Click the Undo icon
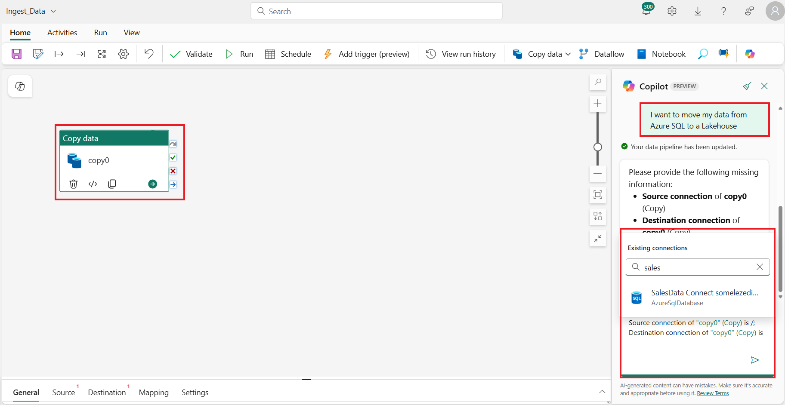 click(x=149, y=54)
